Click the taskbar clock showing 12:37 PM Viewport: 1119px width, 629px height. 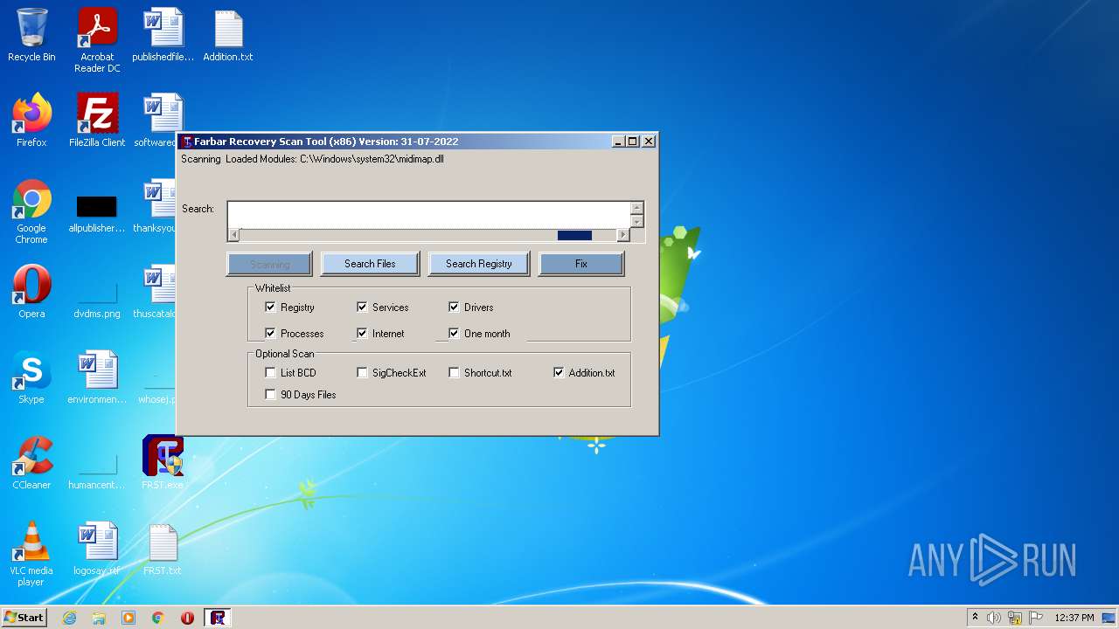pos(1074,618)
